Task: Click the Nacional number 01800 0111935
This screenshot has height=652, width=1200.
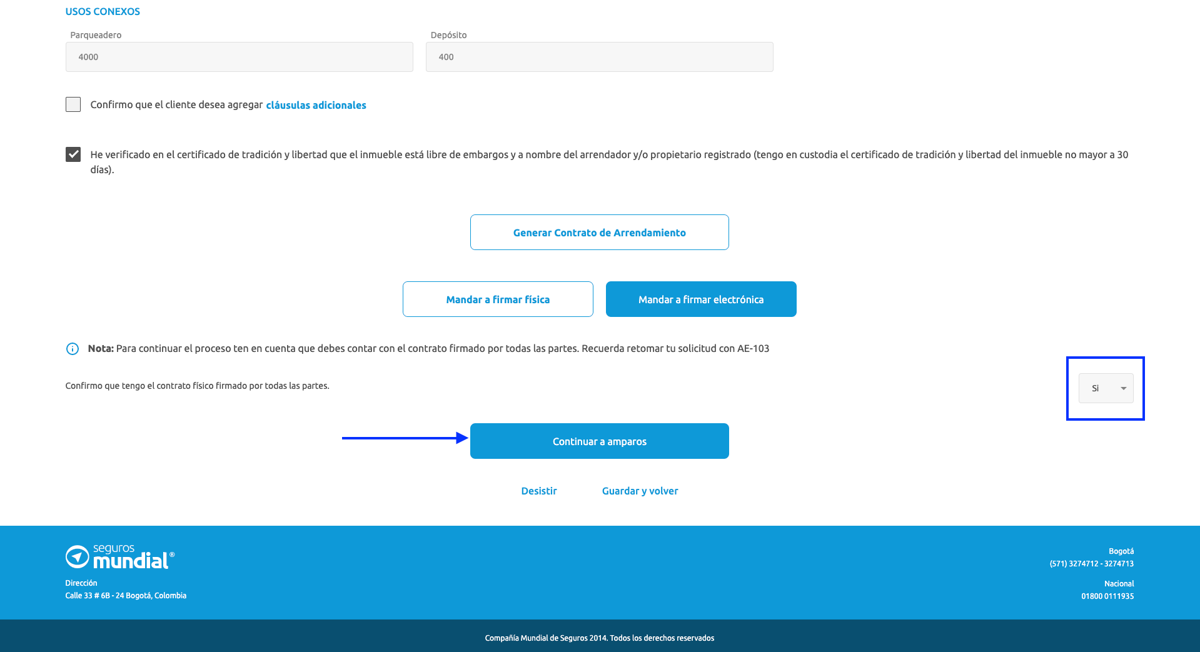Action: tap(1107, 596)
